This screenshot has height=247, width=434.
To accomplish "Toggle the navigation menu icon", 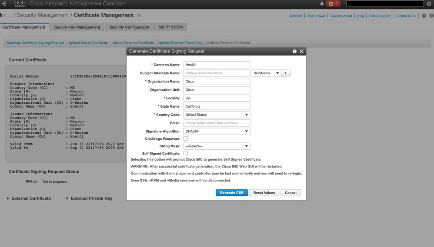I will (x=4, y=3).
